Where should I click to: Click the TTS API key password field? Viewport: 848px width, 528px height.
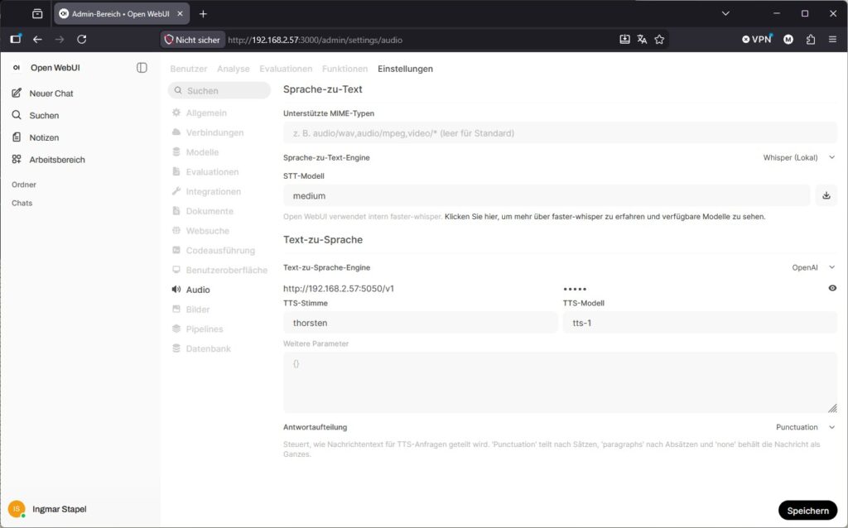click(693, 289)
